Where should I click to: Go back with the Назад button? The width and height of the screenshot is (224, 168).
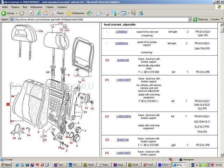[8, 13]
